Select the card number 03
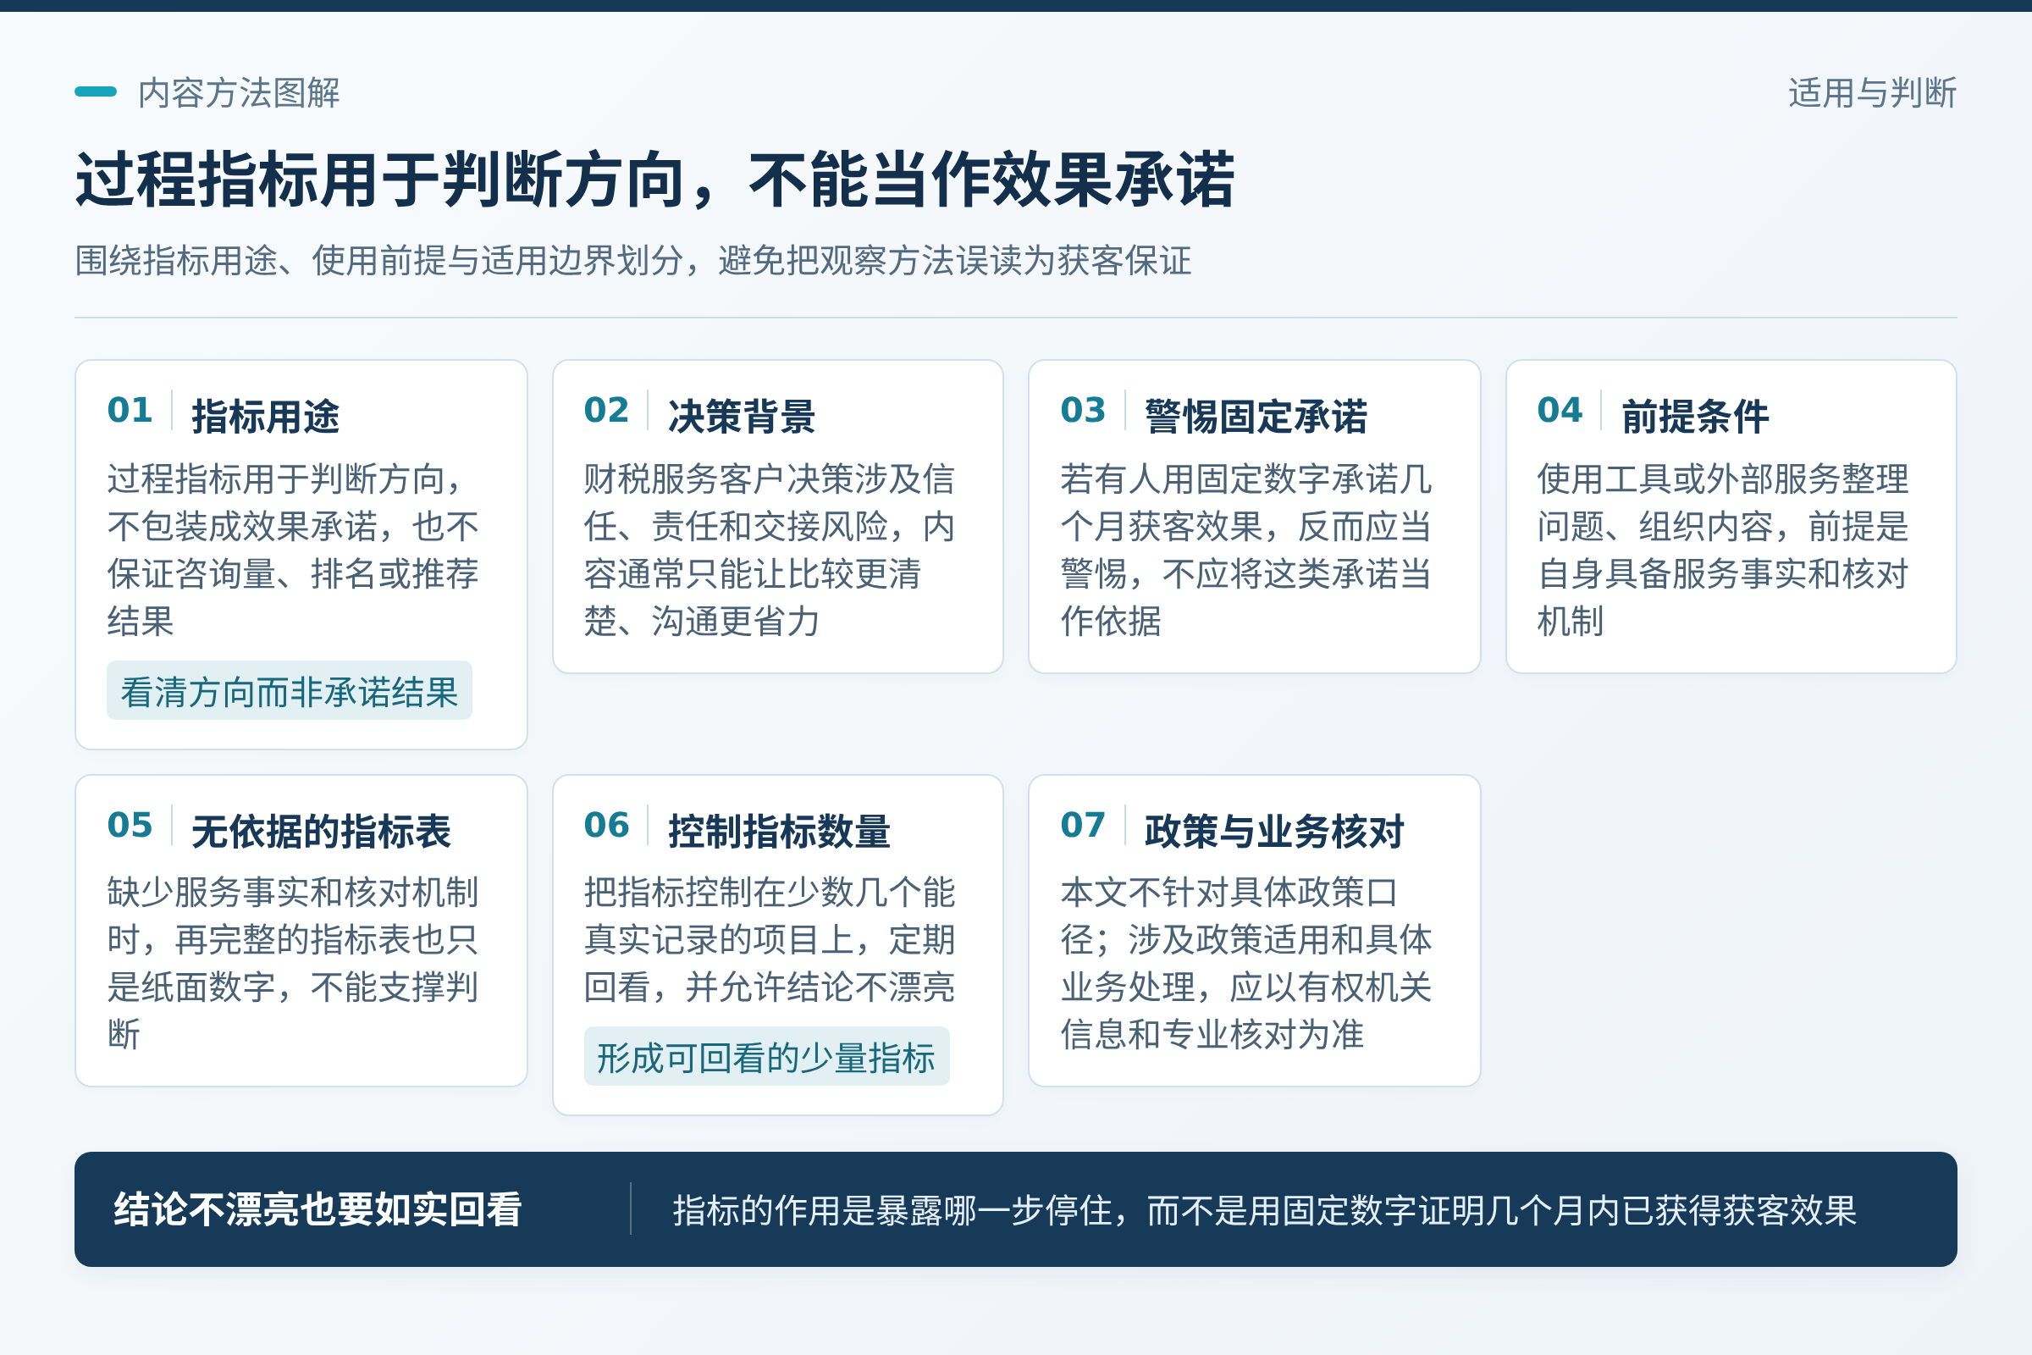 (1084, 410)
